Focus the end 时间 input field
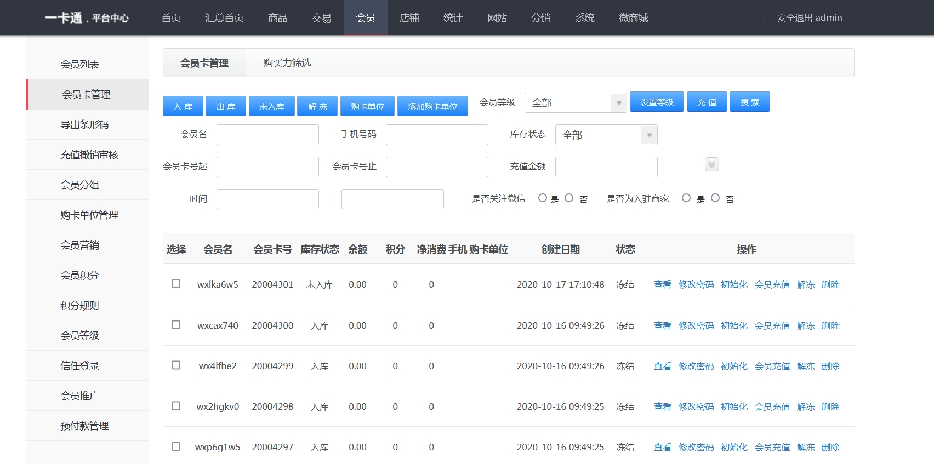 [392, 199]
